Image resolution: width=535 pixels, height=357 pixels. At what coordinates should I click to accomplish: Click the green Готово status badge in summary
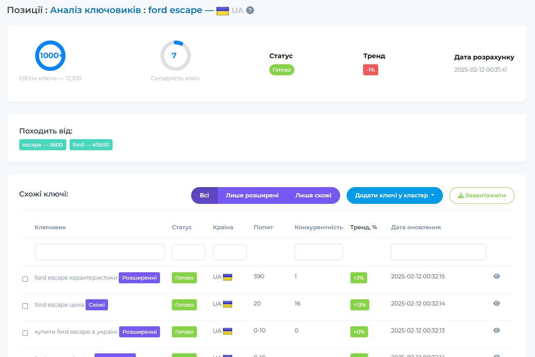coord(282,70)
